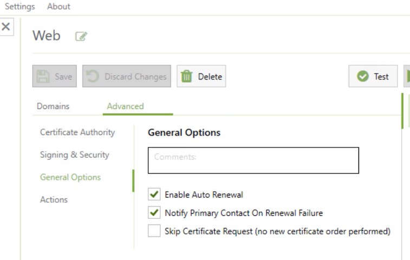Open the Certificate Authority section
The height and width of the screenshot is (260, 410).
[x=77, y=132]
